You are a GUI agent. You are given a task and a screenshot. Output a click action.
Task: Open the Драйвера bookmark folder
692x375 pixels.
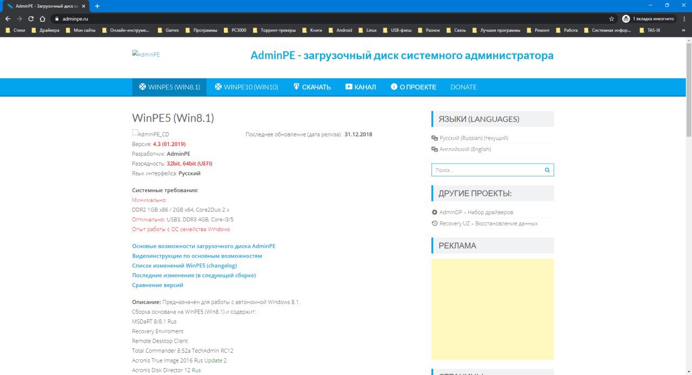tap(45, 30)
